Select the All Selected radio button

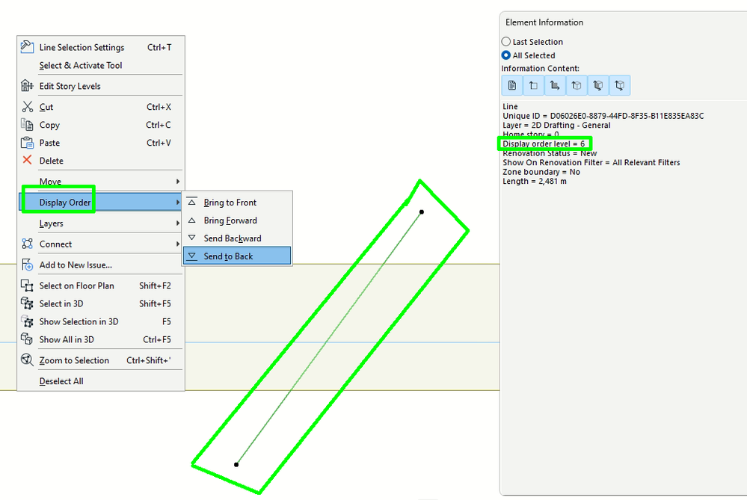coord(505,55)
